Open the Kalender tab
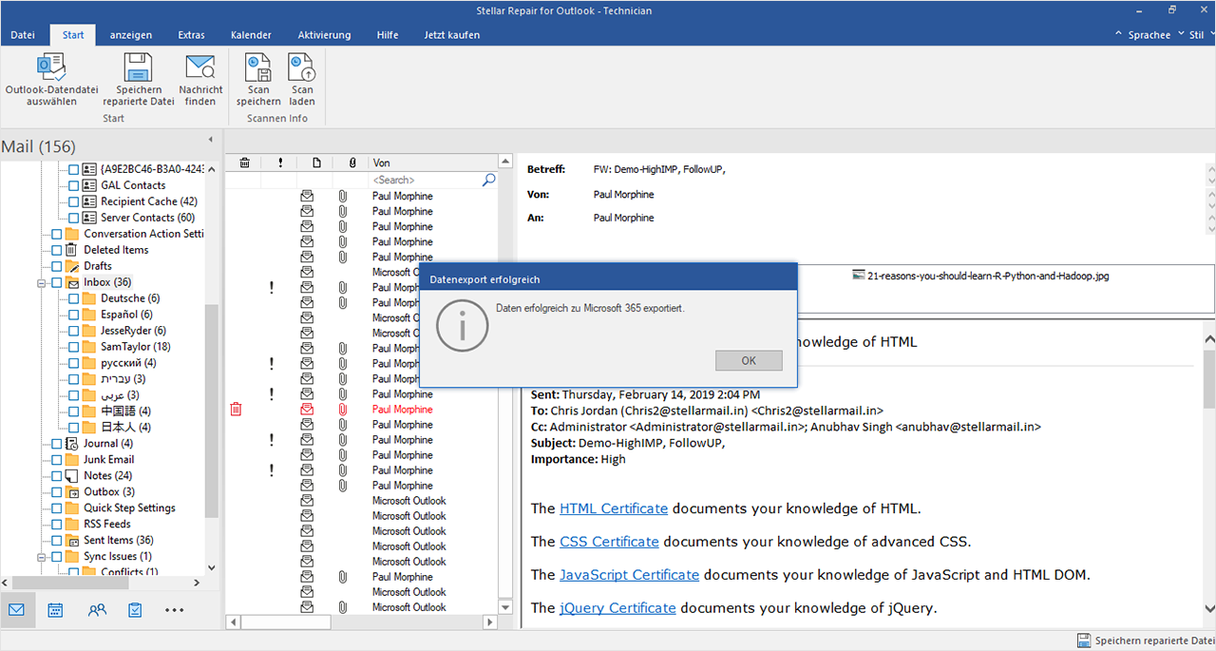Viewport: 1216px width, 651px height. 251,35
